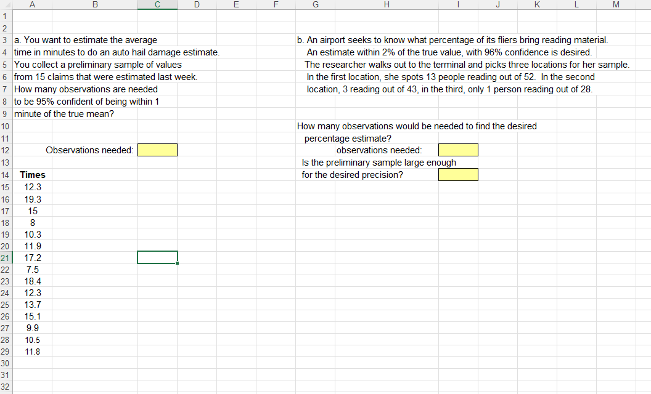Click "she spots 13 people reading out of 52" line
651x394 pixels.
tap(451, 77)
